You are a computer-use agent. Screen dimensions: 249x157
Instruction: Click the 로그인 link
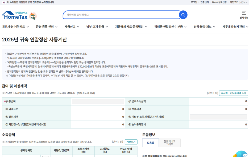coord(193,2)
